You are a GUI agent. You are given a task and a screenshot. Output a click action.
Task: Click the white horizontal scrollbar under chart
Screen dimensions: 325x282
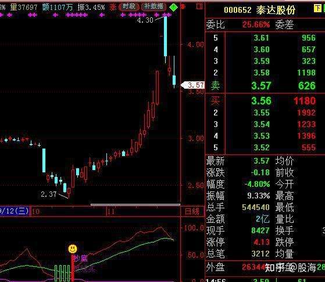[135, 205]
